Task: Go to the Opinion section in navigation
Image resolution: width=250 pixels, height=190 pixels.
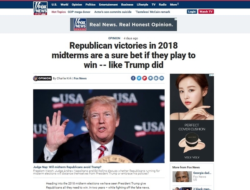Action: tap(77, 5)
